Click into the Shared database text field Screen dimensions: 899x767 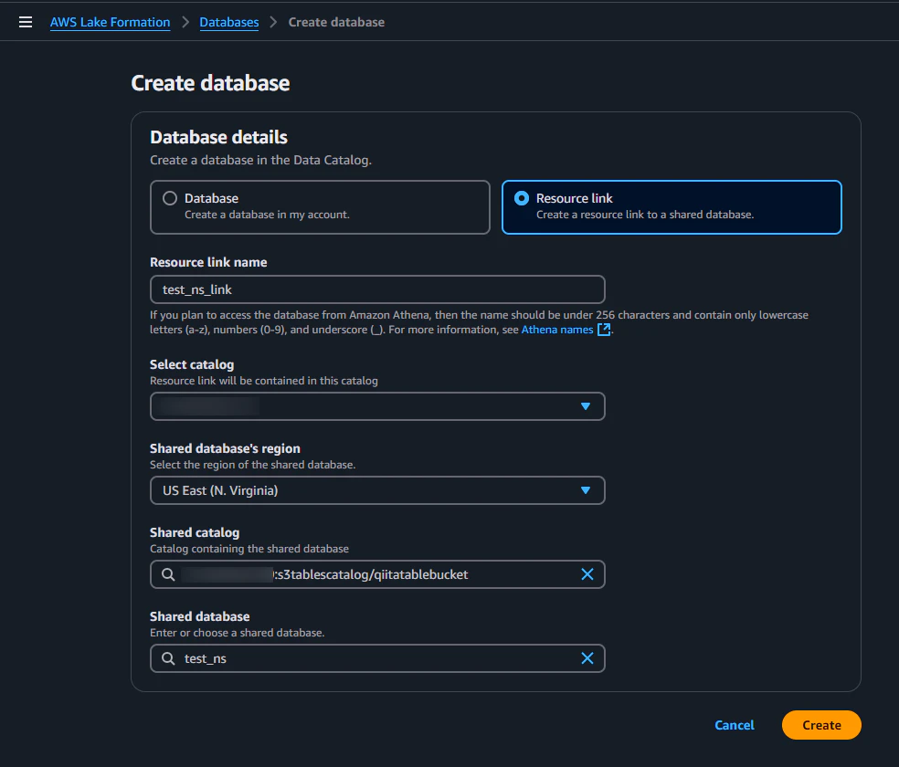click(x=377, y=658)
